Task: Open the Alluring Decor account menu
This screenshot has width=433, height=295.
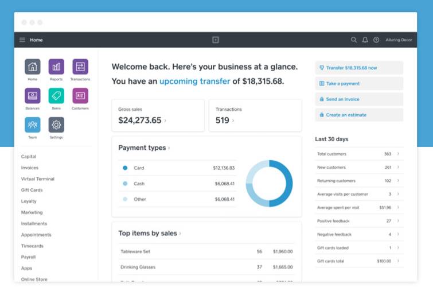Action: tap(399, 40)
